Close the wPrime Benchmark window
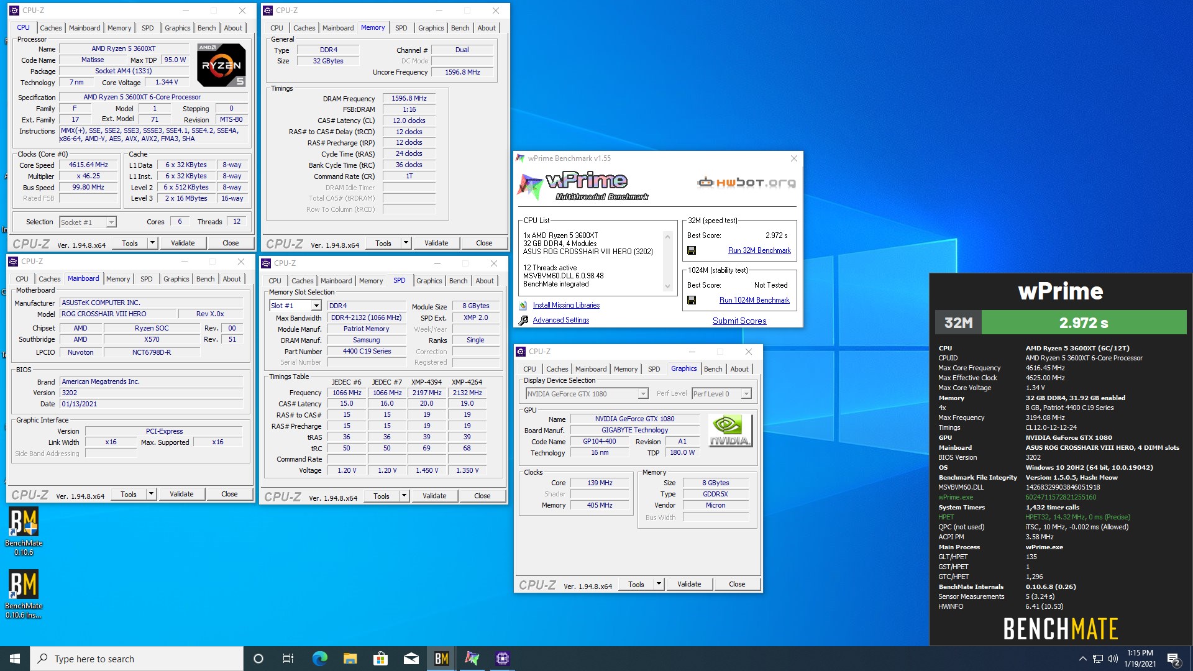 (x=793, y=158)
